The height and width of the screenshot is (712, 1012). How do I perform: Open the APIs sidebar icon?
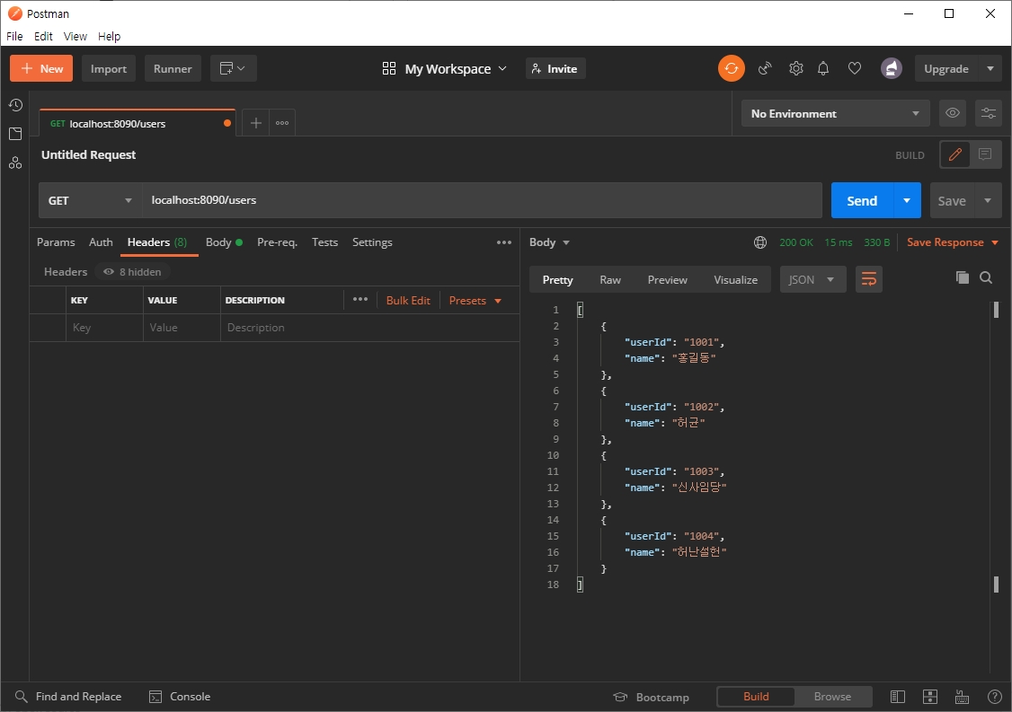pyautogui.click(x=15, y=163)
